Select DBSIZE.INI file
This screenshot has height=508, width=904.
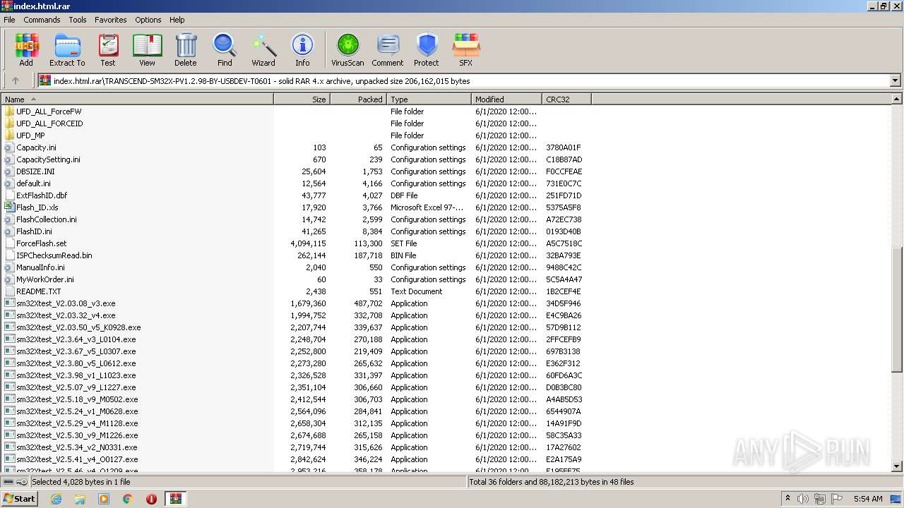[35, 171]
